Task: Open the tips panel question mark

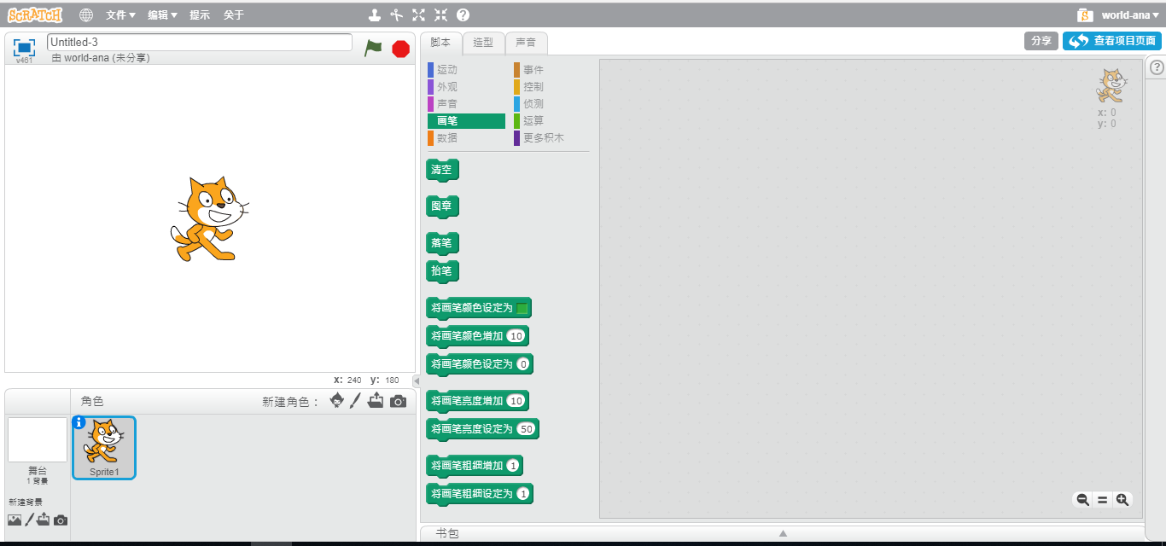Action: 1157,67
